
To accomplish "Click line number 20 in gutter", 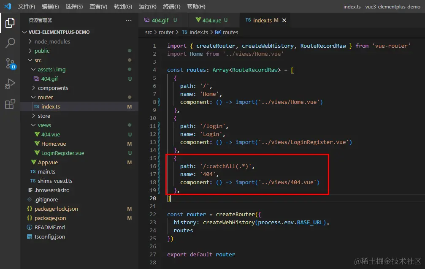I will [153, 198].
